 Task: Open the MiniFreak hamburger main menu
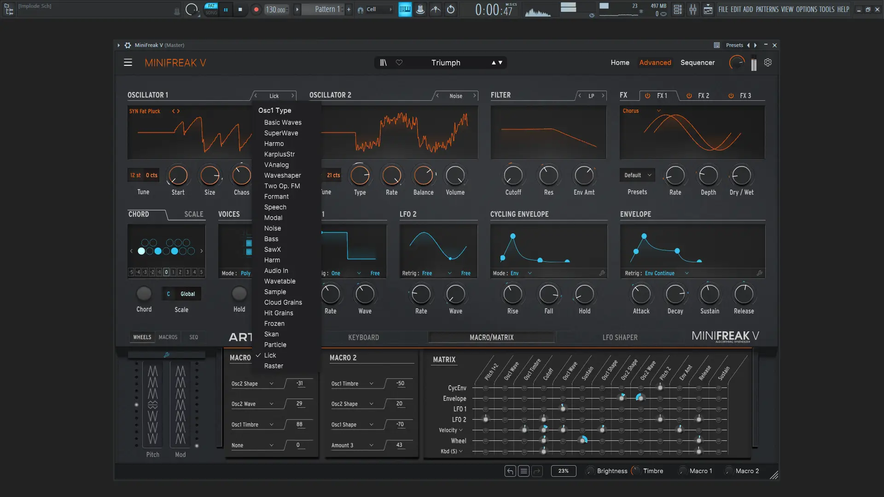click(128, 63)
